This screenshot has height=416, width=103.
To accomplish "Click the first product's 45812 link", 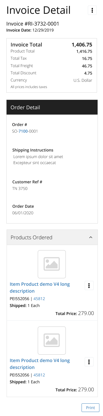I will (x=39, y=299).
